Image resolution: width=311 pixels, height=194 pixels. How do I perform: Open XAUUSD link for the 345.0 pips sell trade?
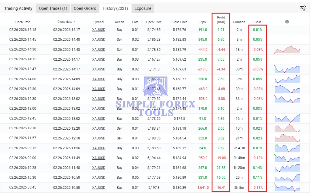(x=99, y=40)
